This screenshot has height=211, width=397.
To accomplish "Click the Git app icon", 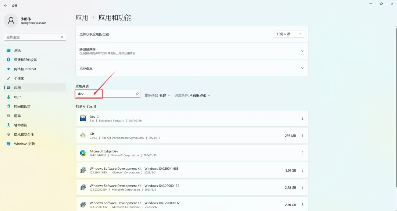I will [83, 136].
